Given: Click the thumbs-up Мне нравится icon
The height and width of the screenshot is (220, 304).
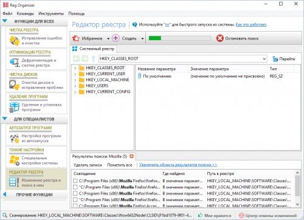Looking at the screenshot, I should pyautogui.click(x=200, y=215).
